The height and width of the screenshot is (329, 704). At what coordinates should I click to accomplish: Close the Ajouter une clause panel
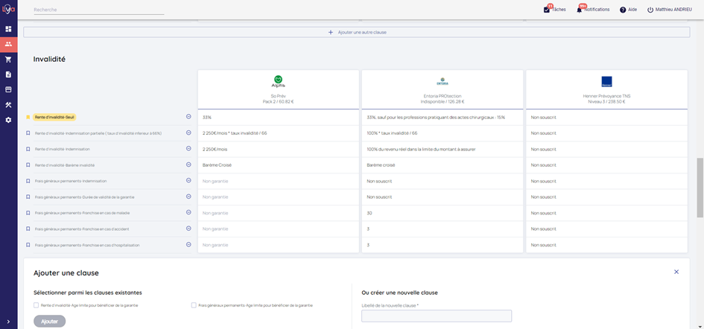[x=676, y=272]
